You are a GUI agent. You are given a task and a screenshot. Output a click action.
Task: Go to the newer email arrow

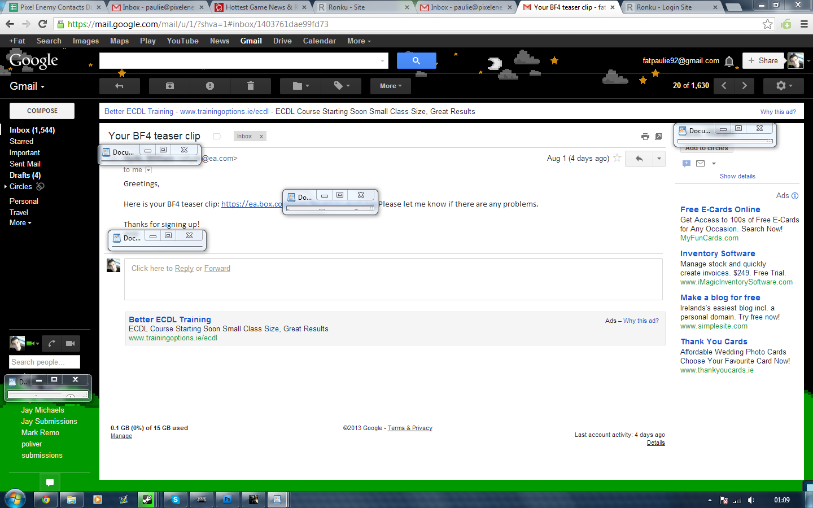click(724, 86)
